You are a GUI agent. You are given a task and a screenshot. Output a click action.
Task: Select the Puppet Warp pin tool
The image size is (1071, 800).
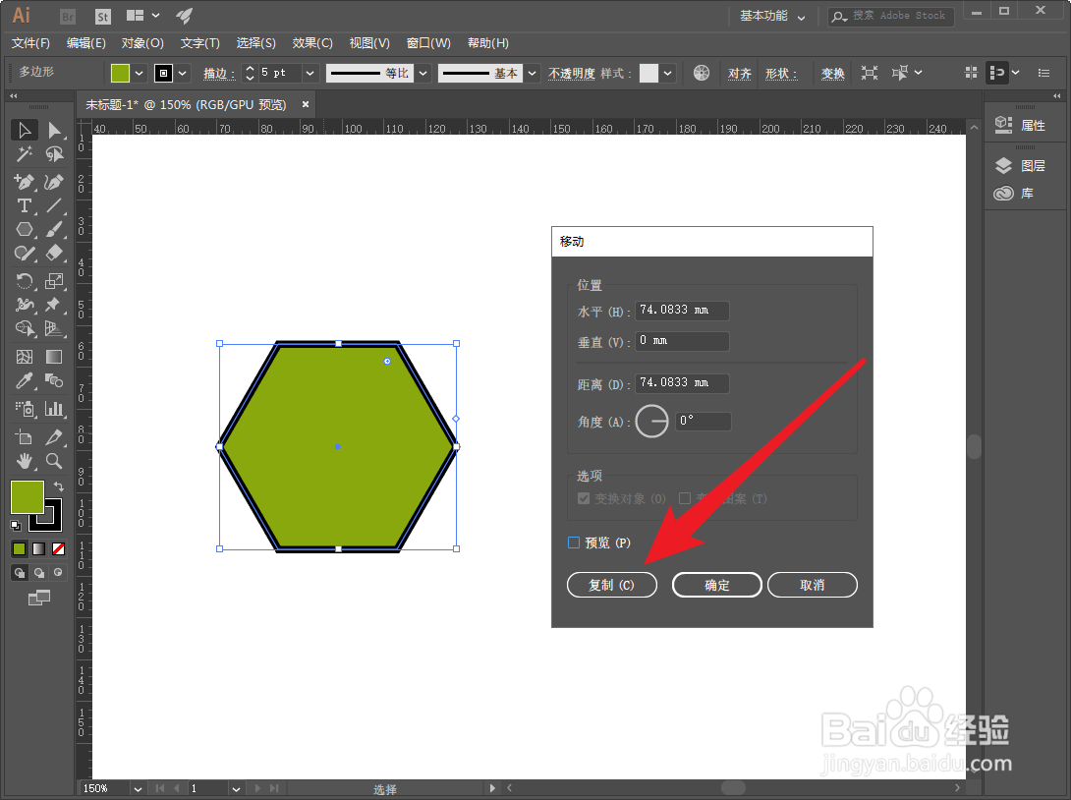54,305
